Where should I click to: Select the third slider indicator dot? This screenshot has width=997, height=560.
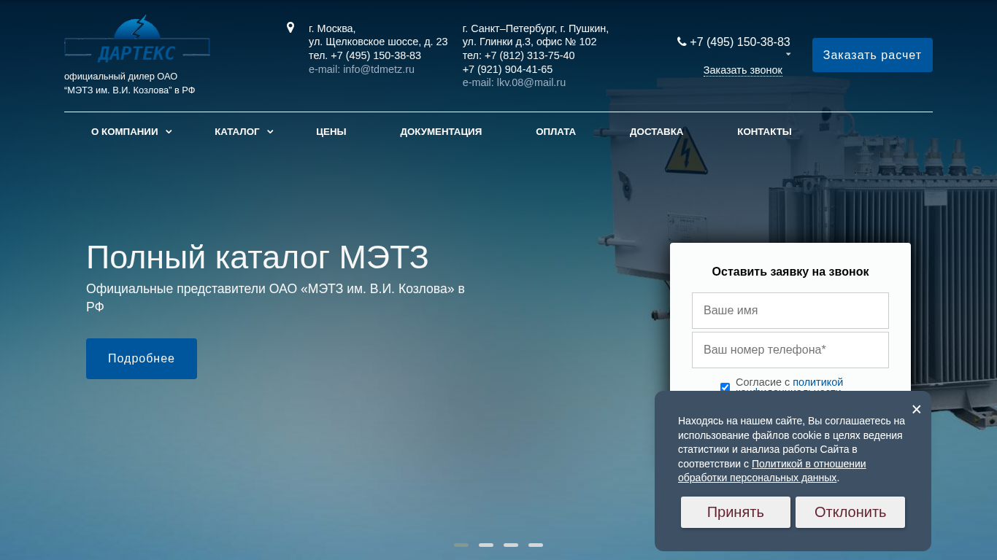pos(511,545)
